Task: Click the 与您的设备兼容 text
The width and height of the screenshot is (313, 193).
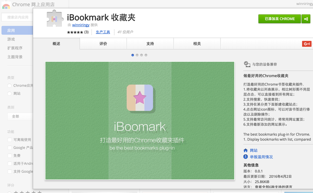Action: click(264, 64)
